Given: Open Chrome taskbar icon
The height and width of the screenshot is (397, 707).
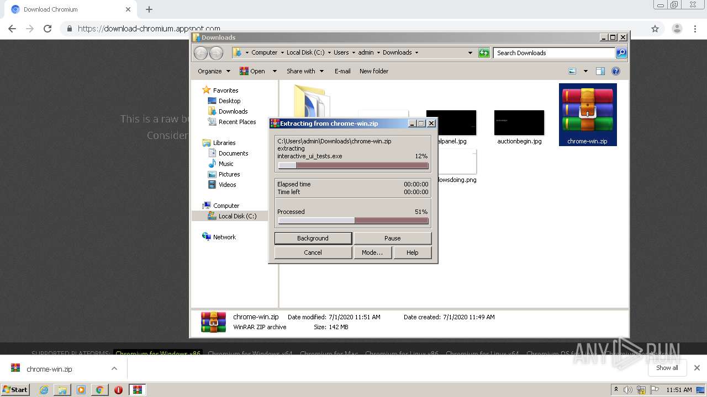Looking at the screenshot, I should [x=99, y=390].
